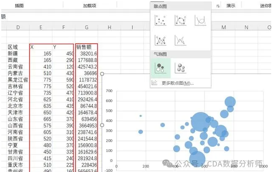
Task: Select the 黑龙江省 cell
Action: [x=18, y=80]
